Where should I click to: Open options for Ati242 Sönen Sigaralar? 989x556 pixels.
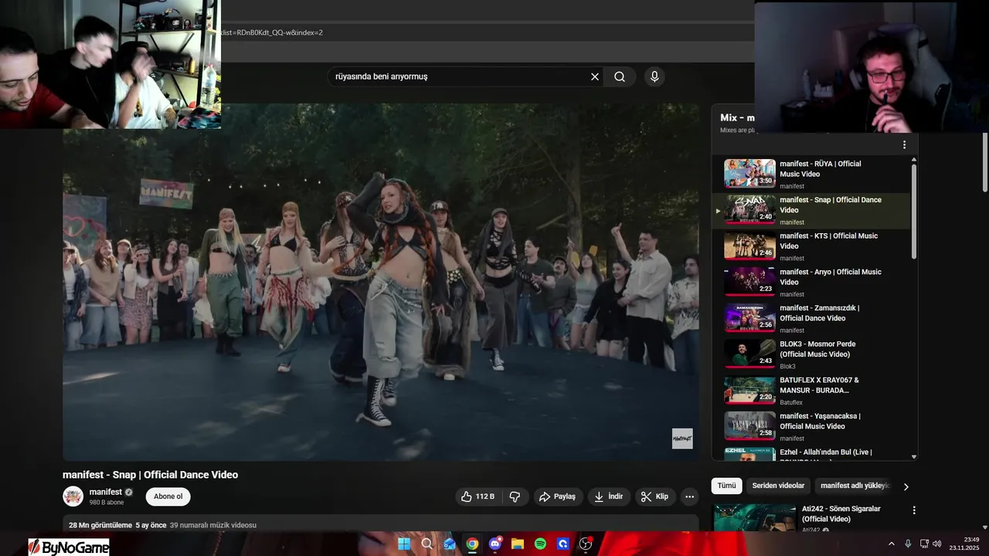914,510
